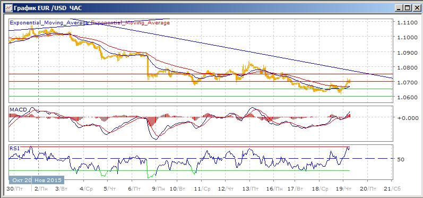
Task: Maximize the EUR/USD chart window
Action: click(407, 8)
